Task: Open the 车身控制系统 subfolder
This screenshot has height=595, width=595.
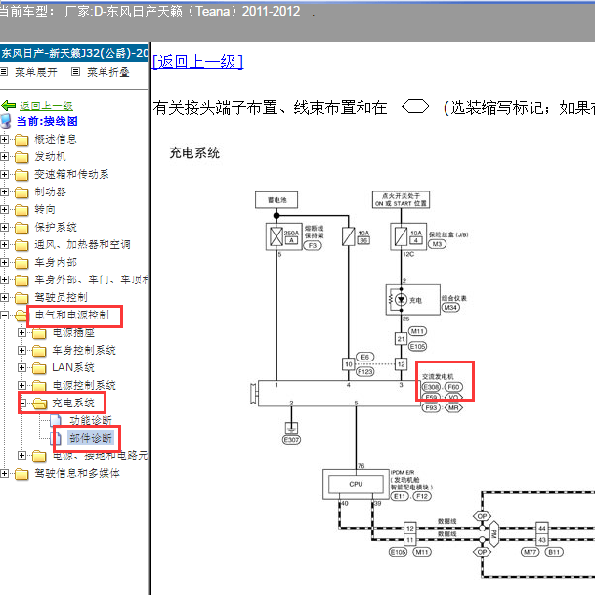Action: 84,350
